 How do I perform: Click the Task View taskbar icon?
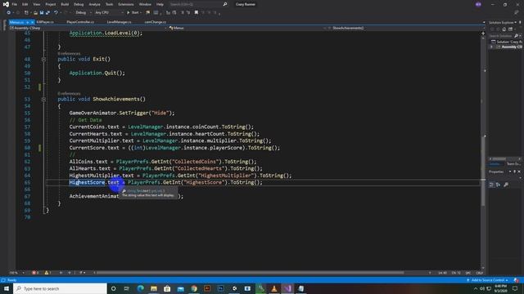(x=127, y=288)
